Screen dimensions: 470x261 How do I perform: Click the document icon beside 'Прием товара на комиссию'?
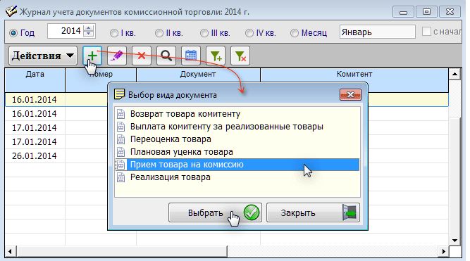tap(120, 165)
